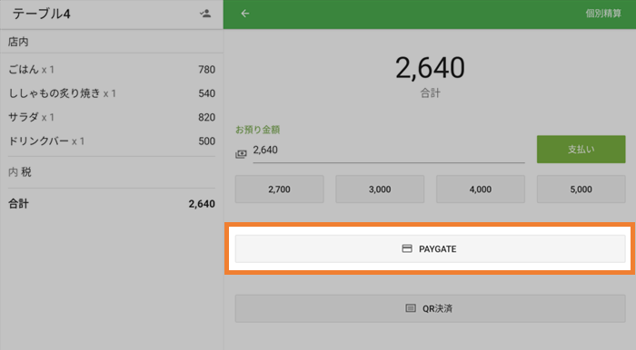636x350 pixels.
Task: Click the 店内 dine-in label
Action: pos(18,42)
